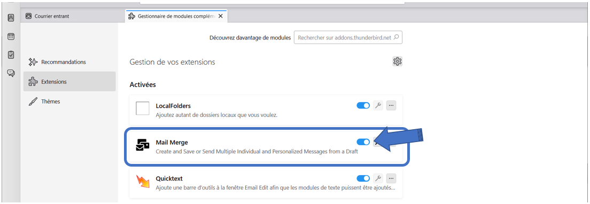Open the Quicktext more options menu
This screenshot has width=590, height=204.
pos(391,178)
